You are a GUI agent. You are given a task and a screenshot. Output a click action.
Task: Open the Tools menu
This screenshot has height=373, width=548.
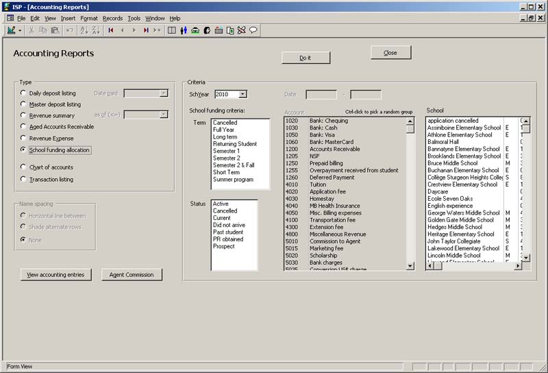134,18
